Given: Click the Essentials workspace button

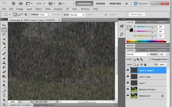Looking at the screenshot, I should point(84,4).
